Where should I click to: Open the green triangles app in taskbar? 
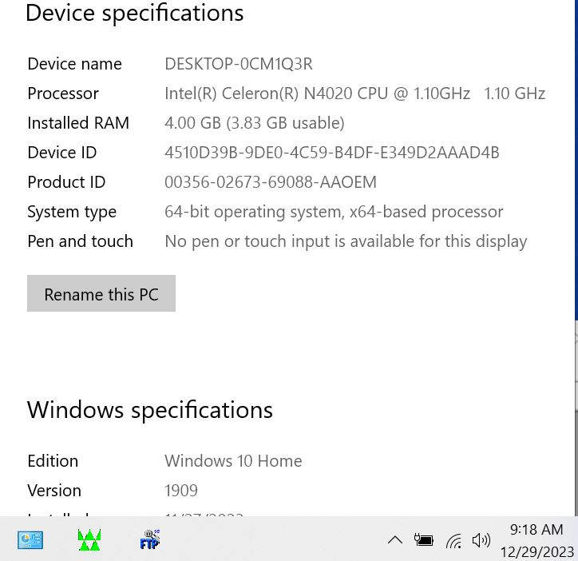pos(89,540)
